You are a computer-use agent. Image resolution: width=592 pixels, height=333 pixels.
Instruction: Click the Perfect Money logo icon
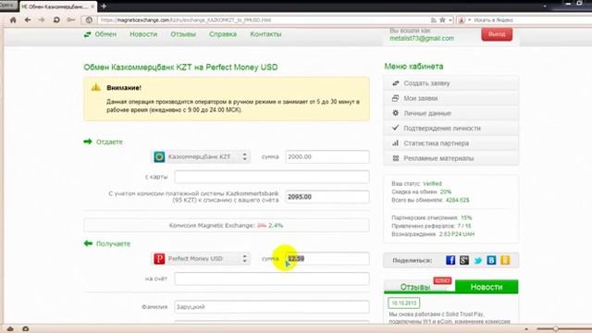point(159,259)
